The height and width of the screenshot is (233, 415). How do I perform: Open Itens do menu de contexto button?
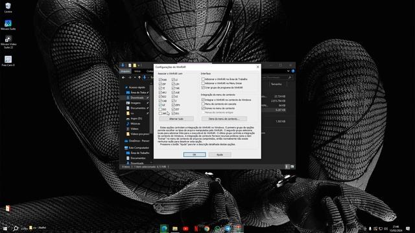pyautogui.click(x=224, y=119)
